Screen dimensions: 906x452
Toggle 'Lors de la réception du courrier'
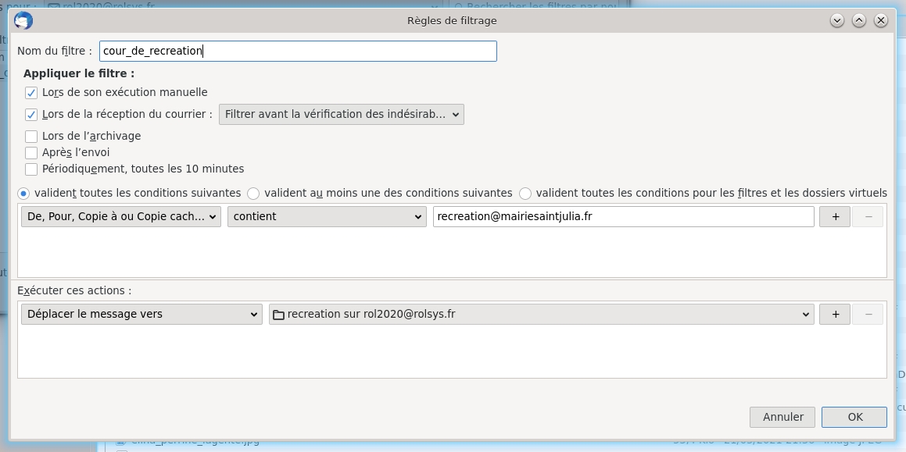pos(31,115)
